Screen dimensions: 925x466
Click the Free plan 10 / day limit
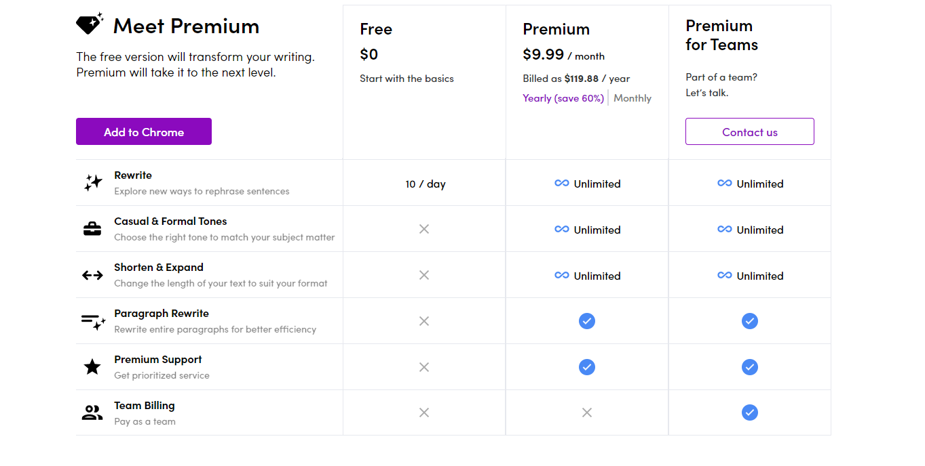coord(426,184)
